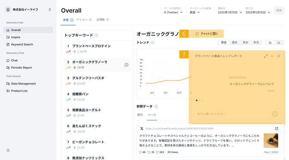
Task: Open the end date 2025年5月15日 picker
Action: tap(258, 12)
